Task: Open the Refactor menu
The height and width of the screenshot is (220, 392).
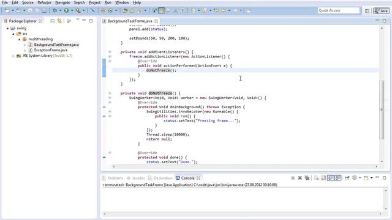Action: click(x=44, y=2)
